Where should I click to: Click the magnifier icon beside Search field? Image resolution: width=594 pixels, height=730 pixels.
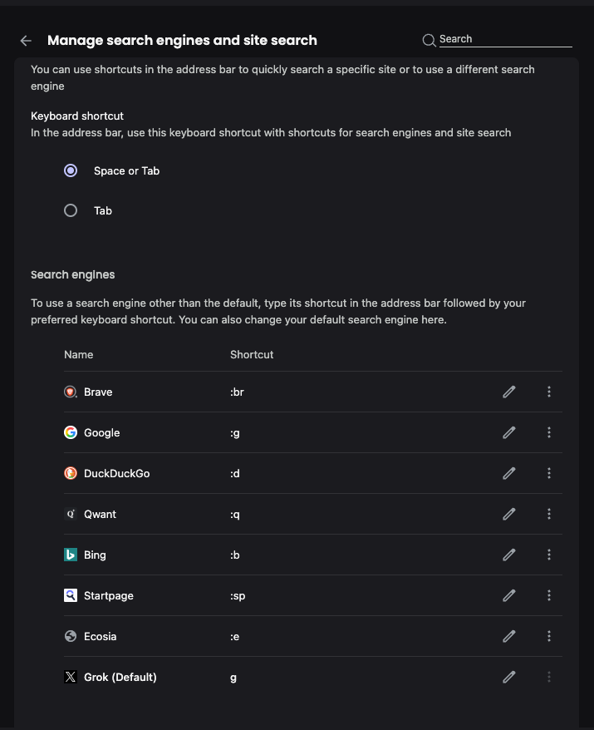pos(429,41)
